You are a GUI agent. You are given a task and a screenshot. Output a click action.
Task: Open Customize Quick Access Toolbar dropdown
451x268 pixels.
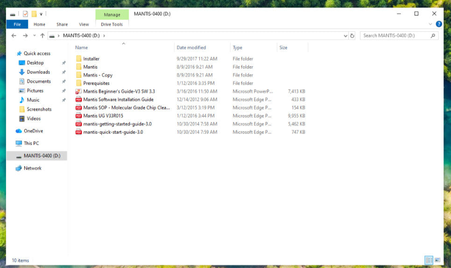pyautogui.click(x=41, y=14)
